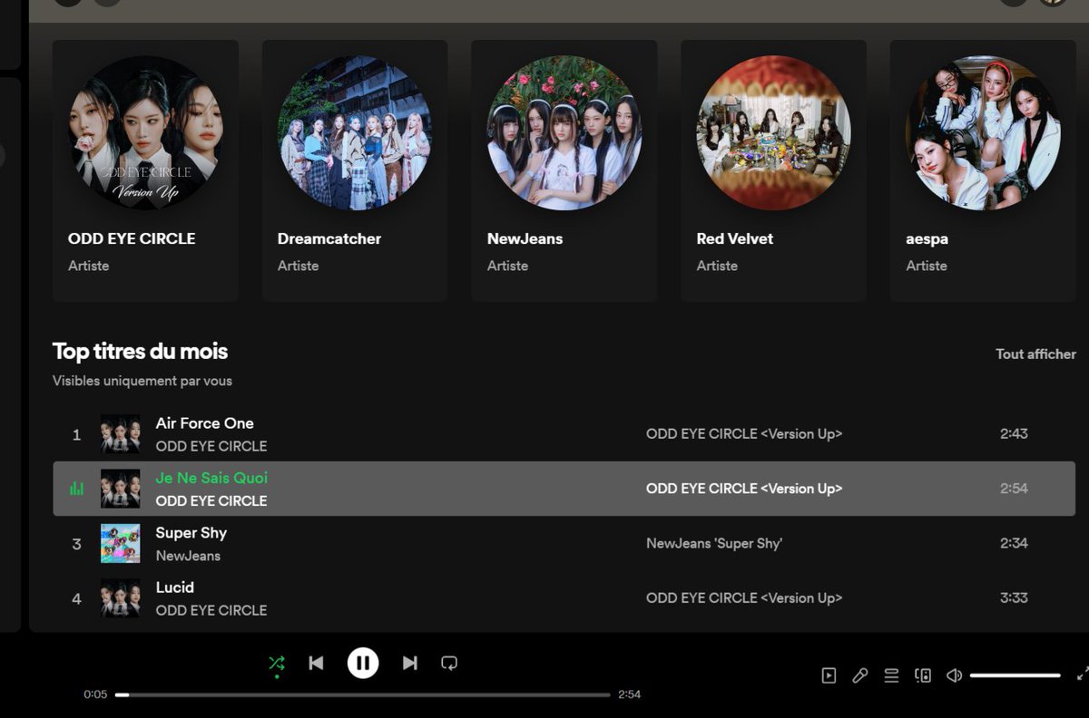Viewport: 1089px width, 718px height.
Task: Open Red Velvet artist card
Action: 773,170
